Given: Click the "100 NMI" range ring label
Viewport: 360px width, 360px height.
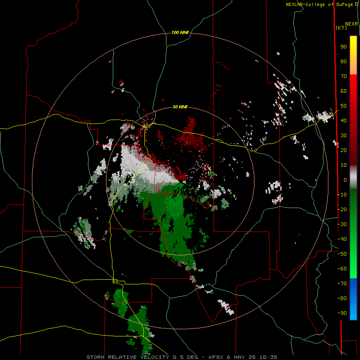Looking at the screenshot, I should (180, 33).
